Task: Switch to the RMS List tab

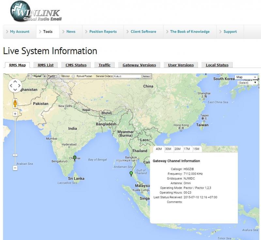Action: coord(46,65)
